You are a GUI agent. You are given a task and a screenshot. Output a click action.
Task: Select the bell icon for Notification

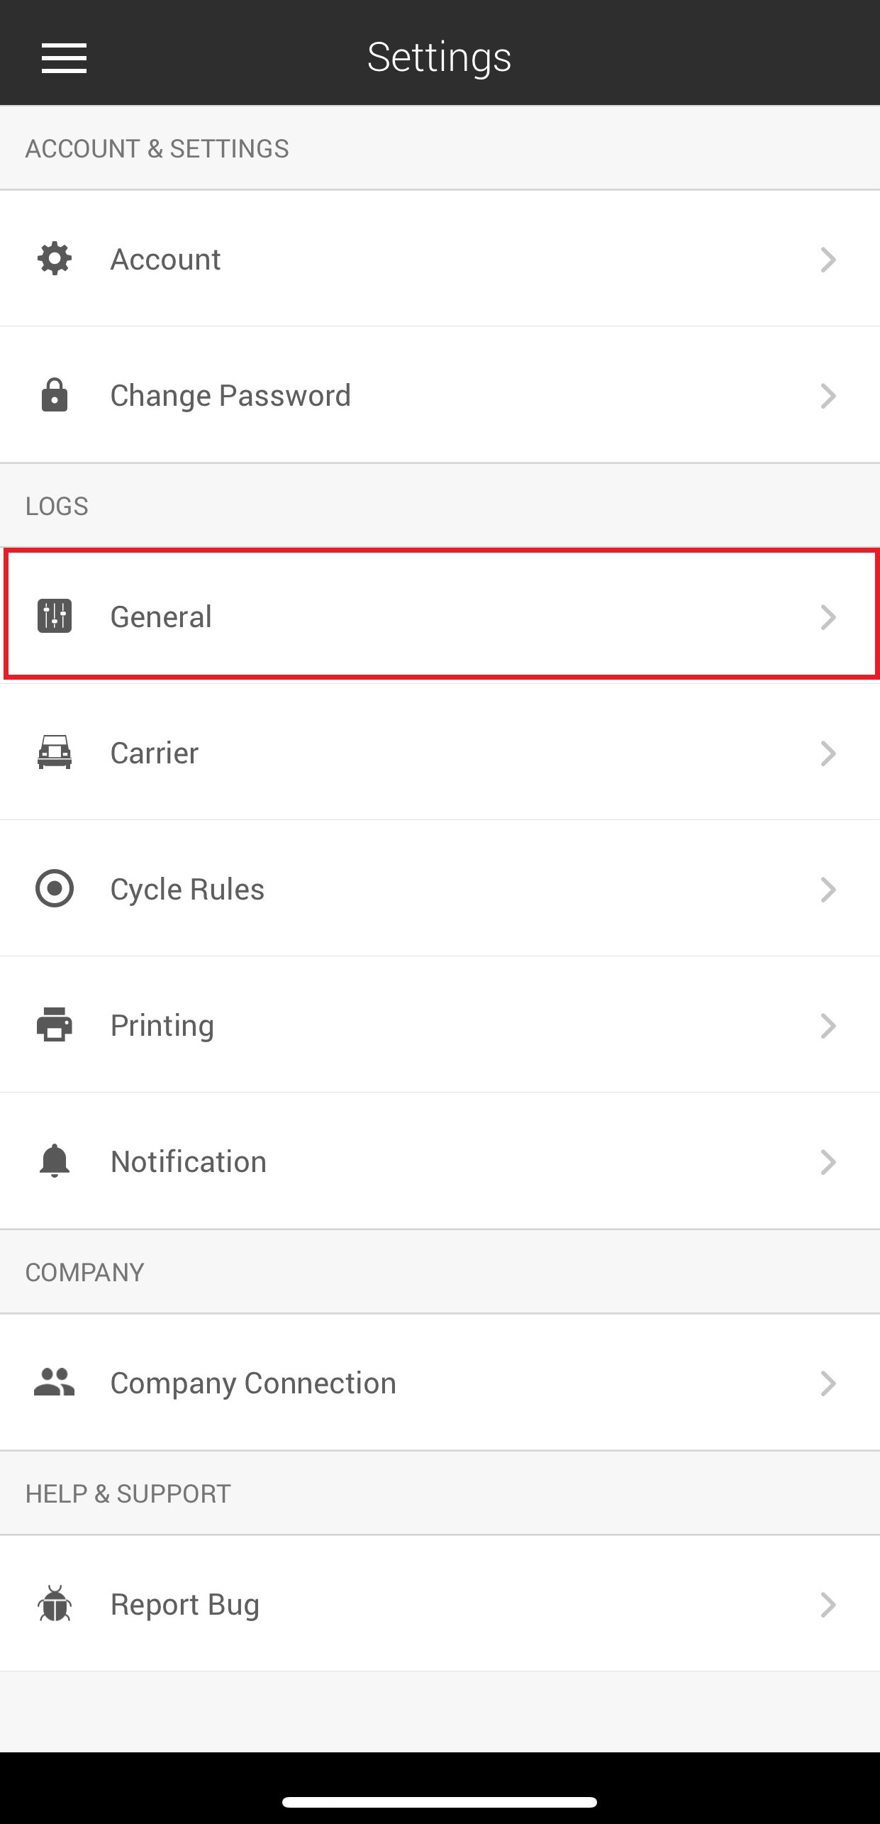[55, 1161]
